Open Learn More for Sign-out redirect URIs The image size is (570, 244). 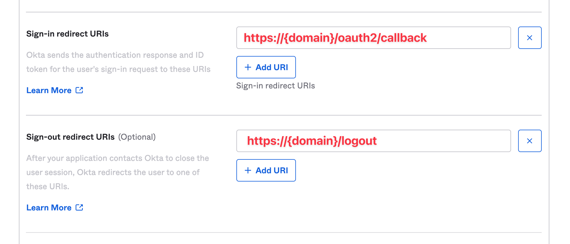coord(49,207)
